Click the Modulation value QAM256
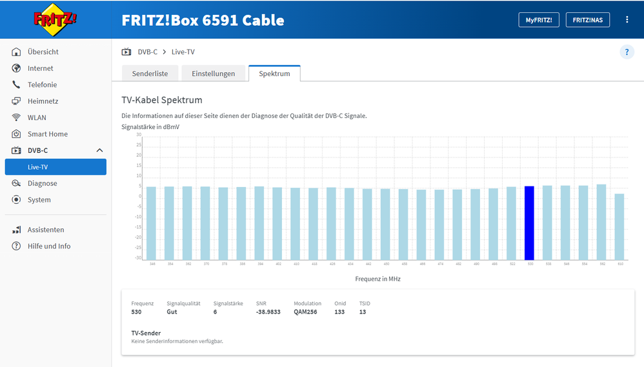 tap(306, 312)
